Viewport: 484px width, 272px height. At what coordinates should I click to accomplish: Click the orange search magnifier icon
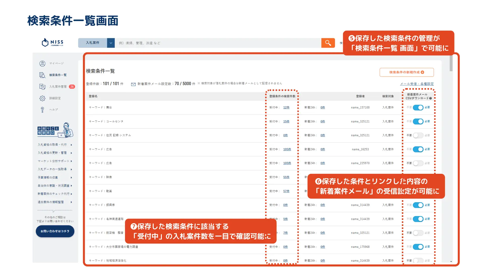328,43
